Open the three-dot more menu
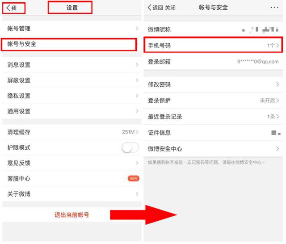The image size is (286, 244). pyautogui.click(x=274, y=8)
